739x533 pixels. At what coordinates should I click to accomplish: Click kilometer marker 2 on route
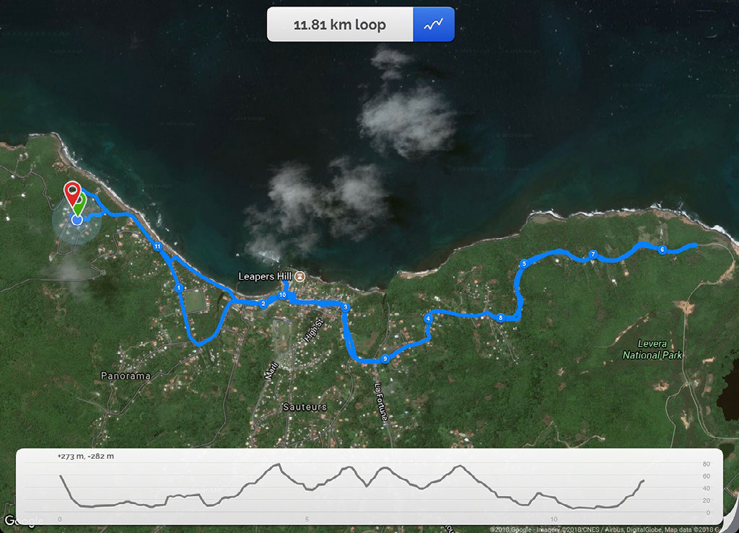point(263,304)
